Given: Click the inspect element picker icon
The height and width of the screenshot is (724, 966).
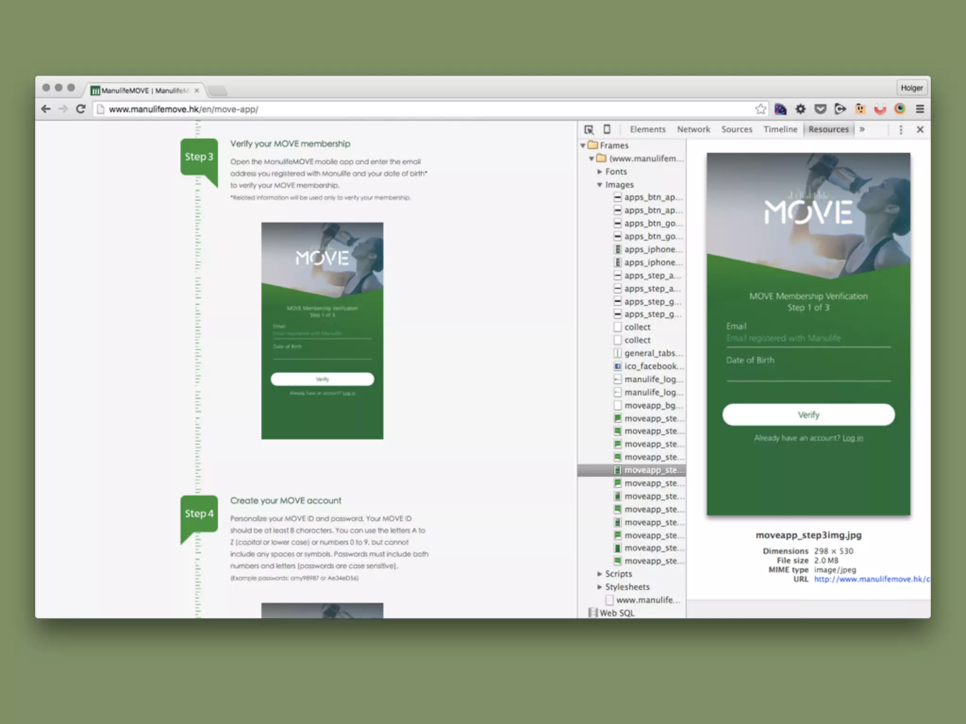Looking at the screenshot, I should coord(589,130).
